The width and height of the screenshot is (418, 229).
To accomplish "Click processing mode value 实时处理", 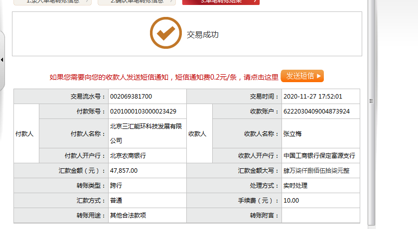I will 295,186.
